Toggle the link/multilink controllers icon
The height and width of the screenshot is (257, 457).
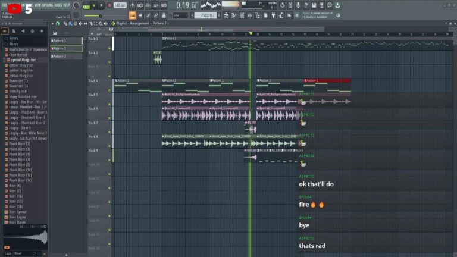pos(156,15)
